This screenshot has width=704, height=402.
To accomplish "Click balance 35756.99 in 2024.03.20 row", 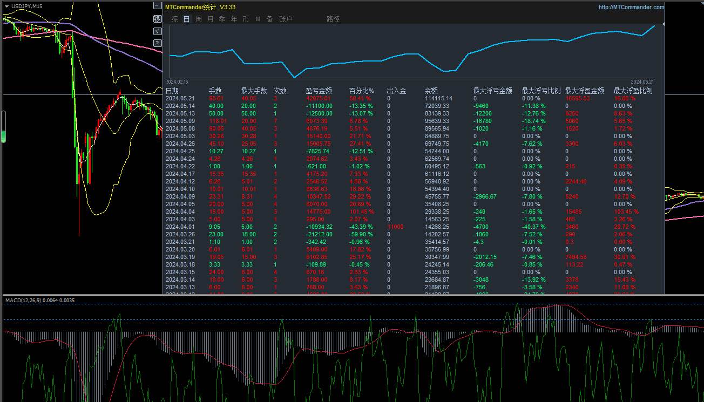I will (x=437, y=249).
